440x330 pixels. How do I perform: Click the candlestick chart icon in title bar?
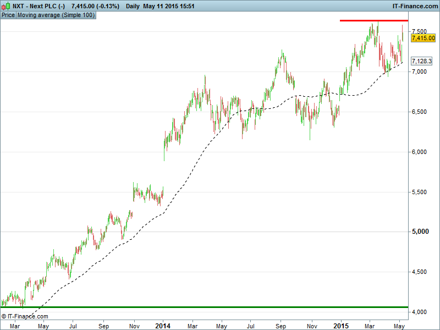[x=7, y=6]
